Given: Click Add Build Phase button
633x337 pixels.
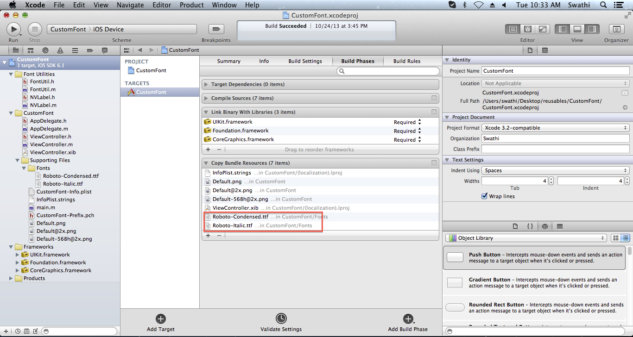Looking at the screenshot, I should (408, 323).
